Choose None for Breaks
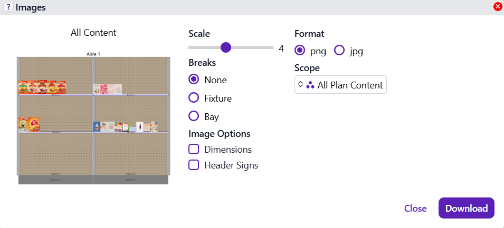504x228 pixels. pos(194,80)
